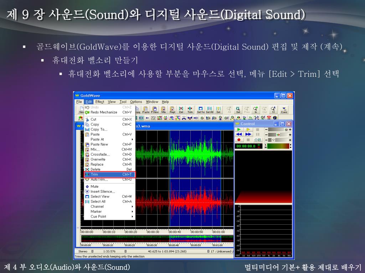Click the Cut scissors icon in Edit menu

tap(87, 119)
